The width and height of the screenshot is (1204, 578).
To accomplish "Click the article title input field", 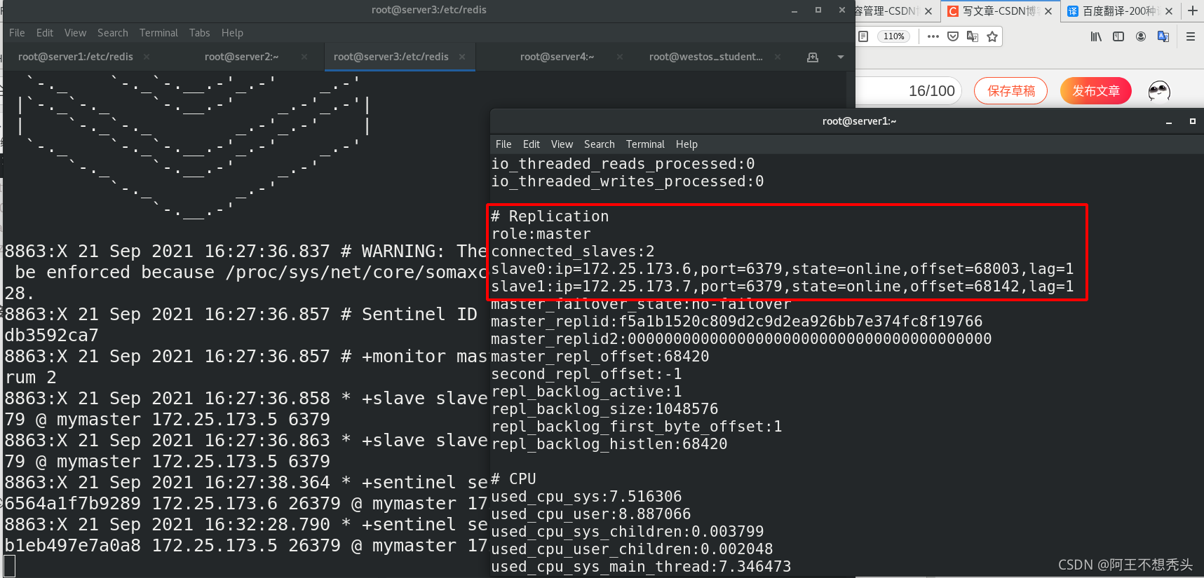I will (908, 90).
